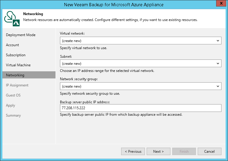The image size is (228, 161).
Task: Click the 'Virtual network:' label
Action: [x=72, y=33]
